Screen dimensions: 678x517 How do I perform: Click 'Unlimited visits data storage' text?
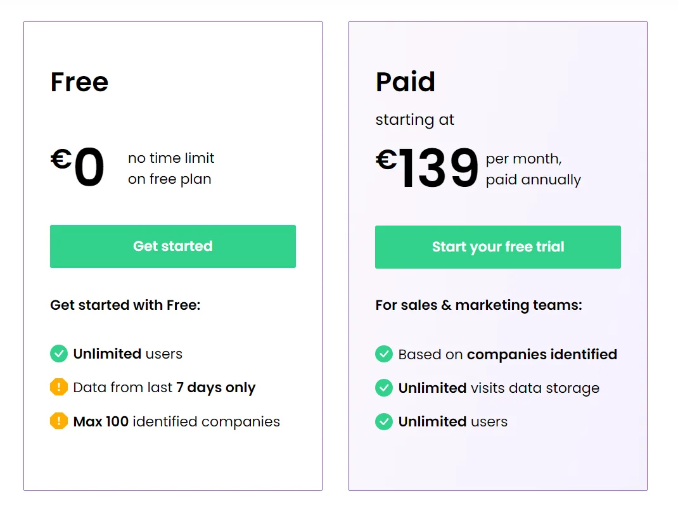click(498, 388)
